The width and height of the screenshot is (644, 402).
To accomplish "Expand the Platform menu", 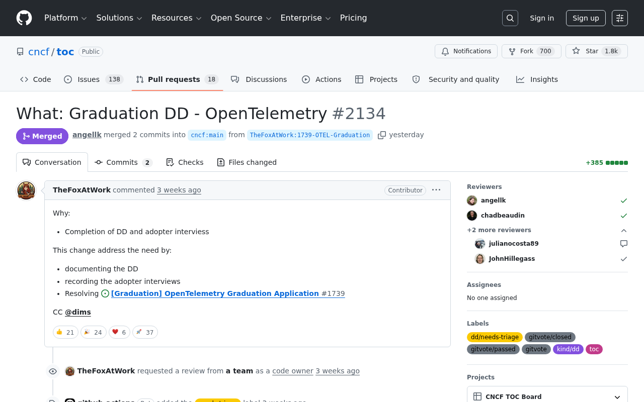I will [x=65, y=18].
